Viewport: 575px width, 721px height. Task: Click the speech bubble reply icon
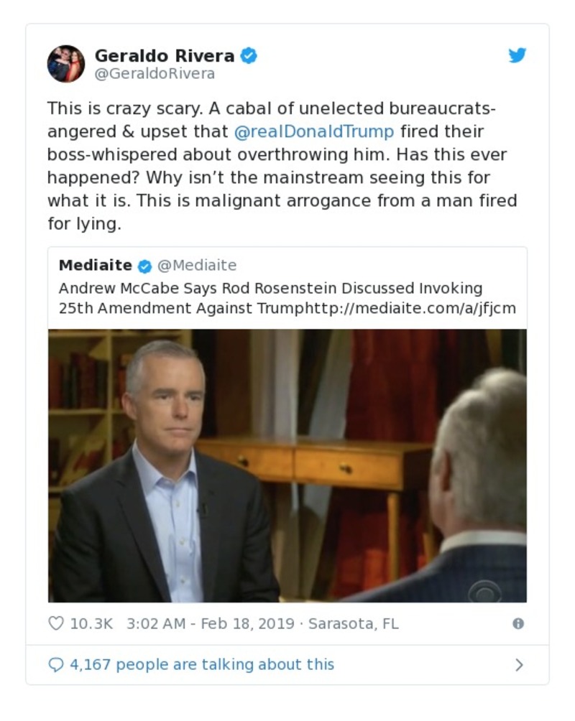(x=56, y=664)
